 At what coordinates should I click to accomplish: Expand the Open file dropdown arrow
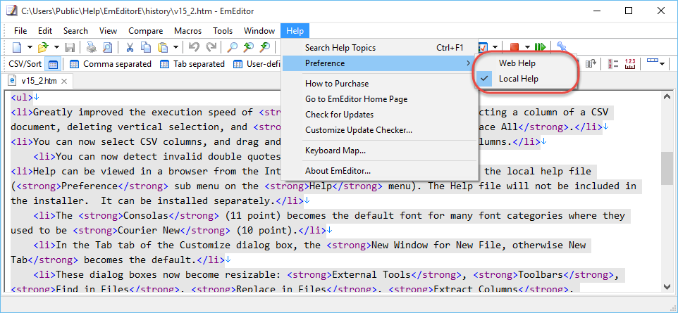(x=56, y=46)
